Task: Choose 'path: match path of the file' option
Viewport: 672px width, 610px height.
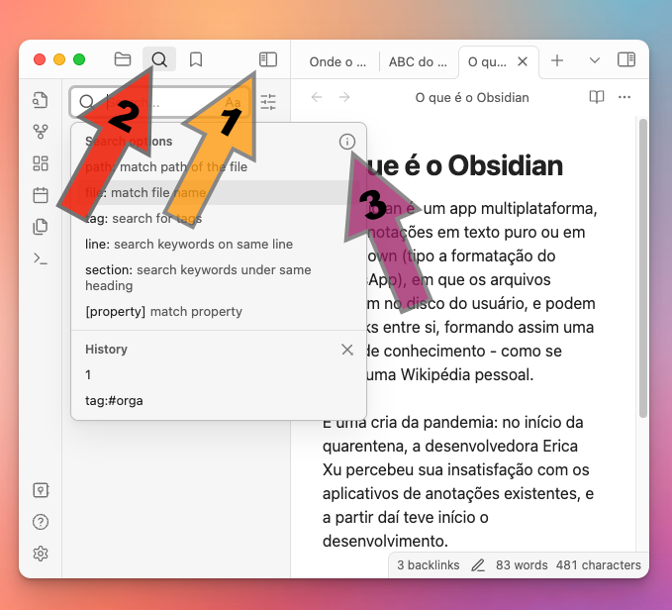Action: click(219, 166)
